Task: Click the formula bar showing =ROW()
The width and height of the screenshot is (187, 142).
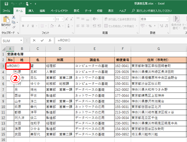Action: click(121, 40)
